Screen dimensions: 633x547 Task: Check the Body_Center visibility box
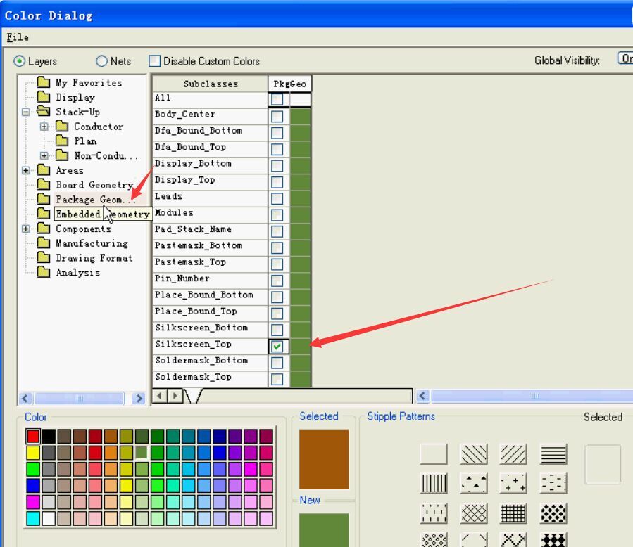pos(277,116)
